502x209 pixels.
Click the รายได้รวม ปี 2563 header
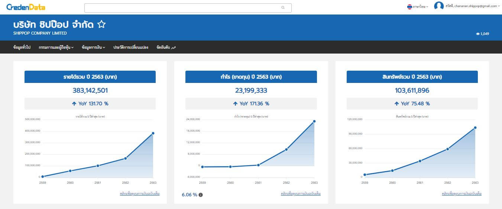click(x=90, y=77)
